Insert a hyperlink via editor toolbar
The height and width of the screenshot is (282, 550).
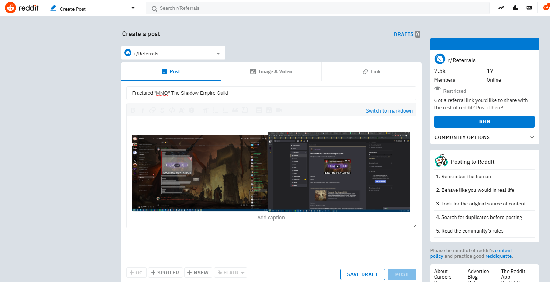point(152,110)
